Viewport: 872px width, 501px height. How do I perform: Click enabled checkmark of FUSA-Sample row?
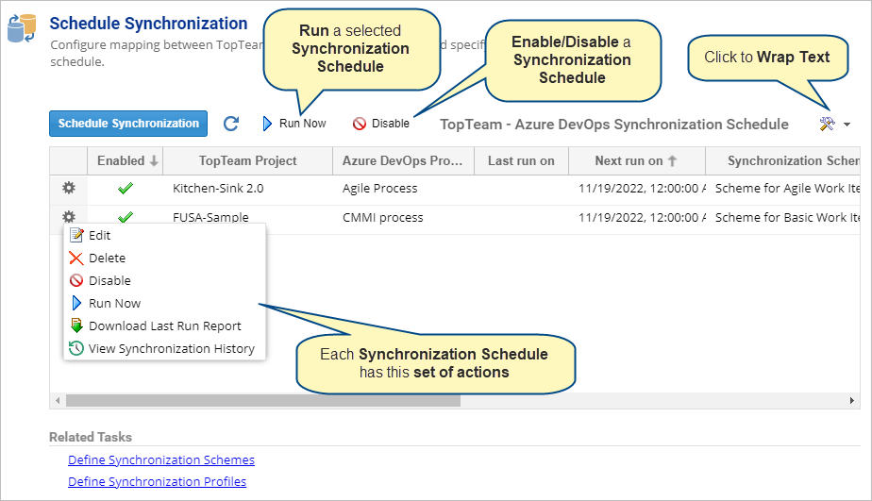click(126, 217)
